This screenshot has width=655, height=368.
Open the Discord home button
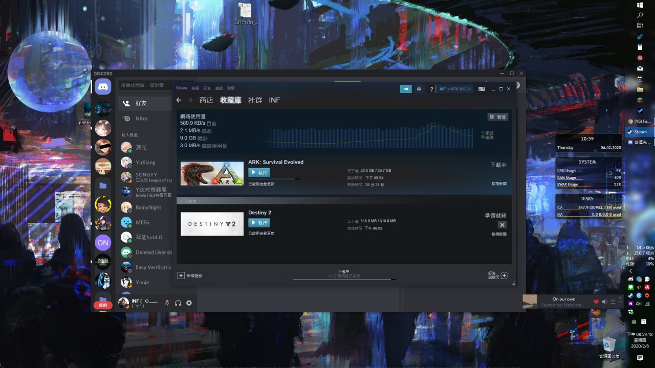[x=103, y=86]
